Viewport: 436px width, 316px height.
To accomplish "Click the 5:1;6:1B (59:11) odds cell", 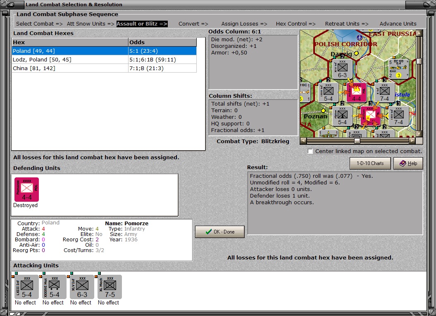I will 162,60.
